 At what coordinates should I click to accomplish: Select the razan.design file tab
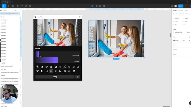click(x=5, y=2)
